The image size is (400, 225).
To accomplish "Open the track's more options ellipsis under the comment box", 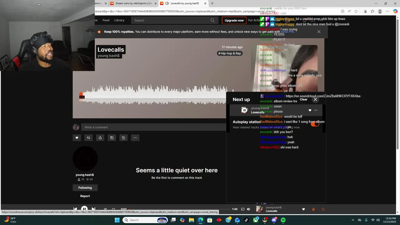I will (x=135, y=138).
